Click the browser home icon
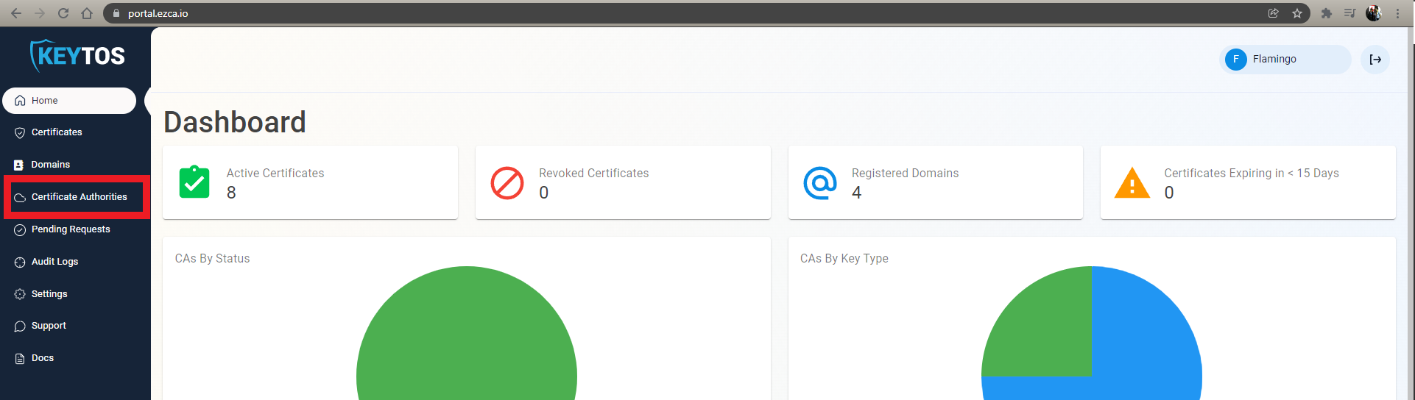The width and height of the screenshot is (1415, 400). [x=87, y=13]
